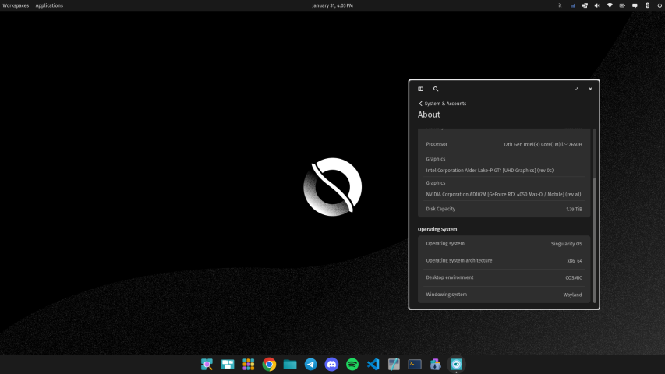Click the blue triangle tray icon
Screen dimensions: 665x374
click(x=572, y=5)
